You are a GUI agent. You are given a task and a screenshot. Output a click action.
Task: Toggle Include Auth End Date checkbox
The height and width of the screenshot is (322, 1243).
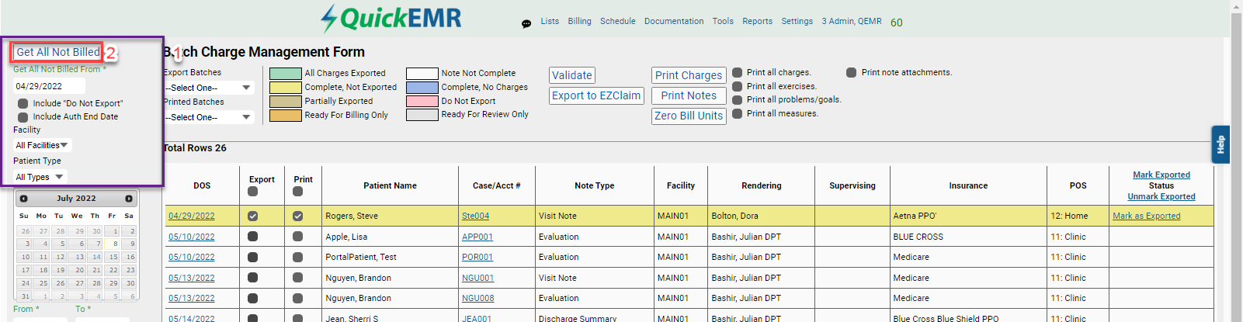click(x=23, y=117)
